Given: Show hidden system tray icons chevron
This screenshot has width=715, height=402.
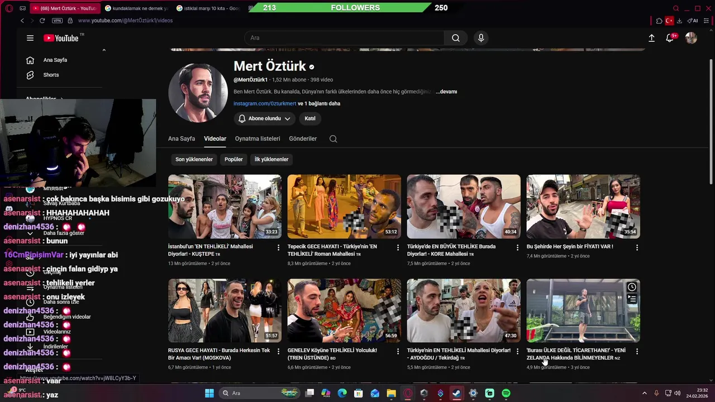Looking at the screenshot, I should [644, 393].
